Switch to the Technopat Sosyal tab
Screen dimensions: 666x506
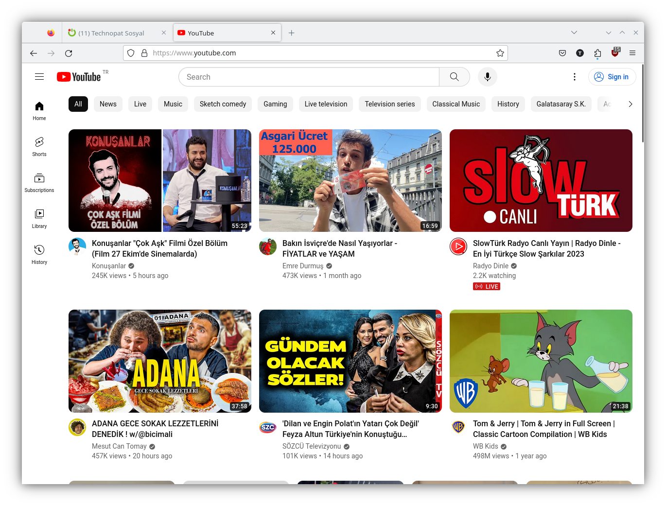point(117,33)
